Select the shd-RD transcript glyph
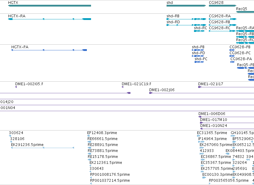The width and height of the screenshot is (254, 185). (x=186, y=25)
